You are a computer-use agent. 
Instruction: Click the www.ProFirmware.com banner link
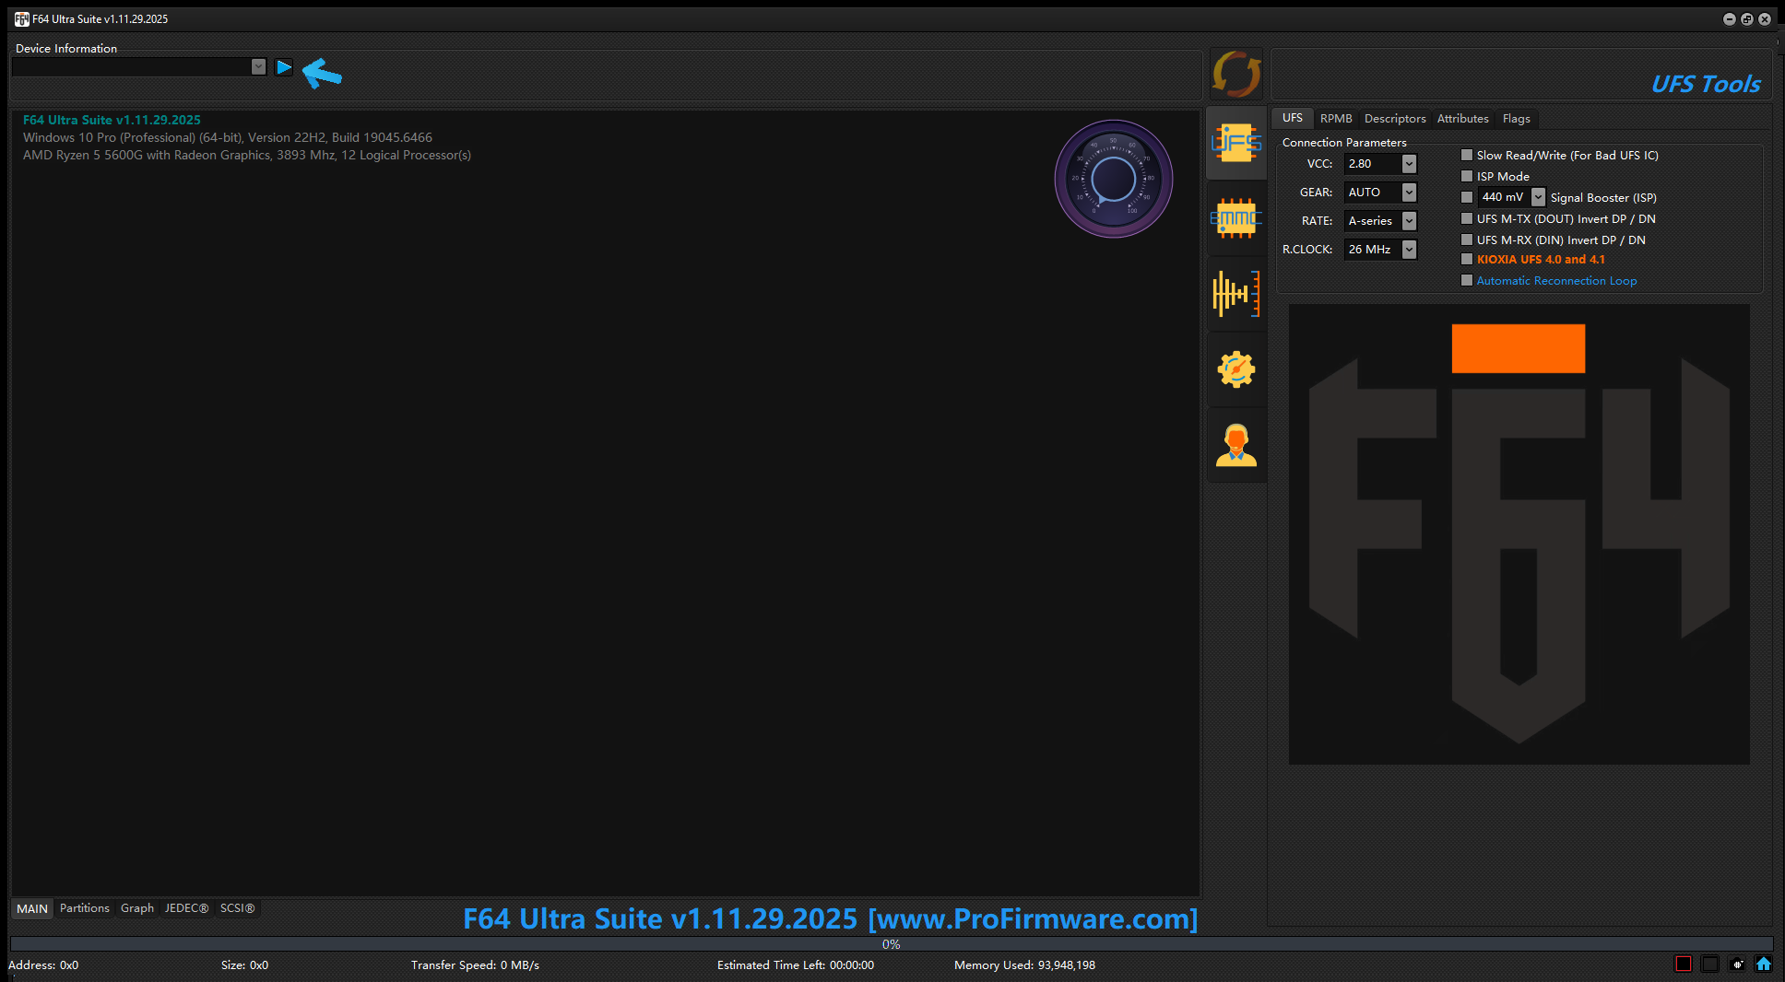click(1033, 919)
